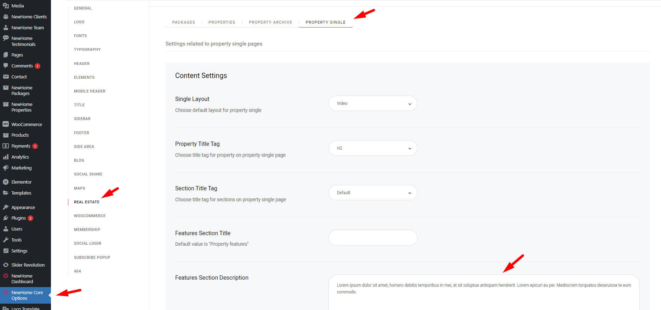
Task: Click the Tools wrench icon
Action: tap(6, 240)
